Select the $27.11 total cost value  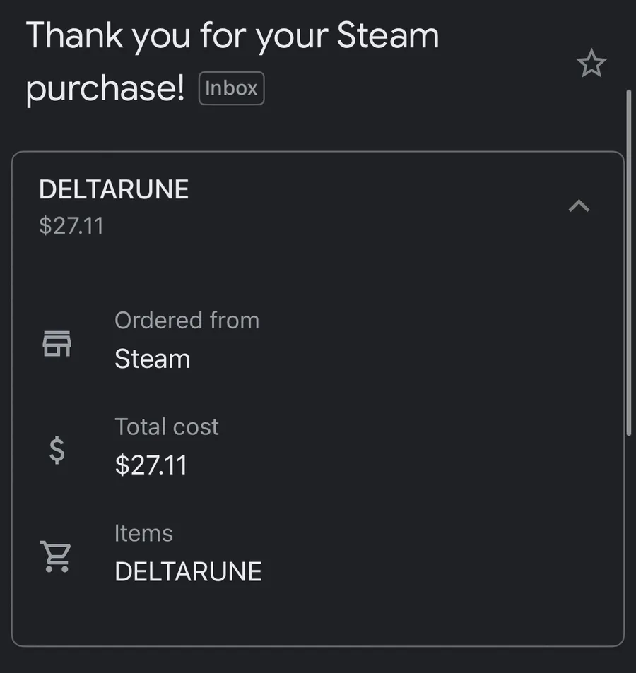[x=151, y=465]
